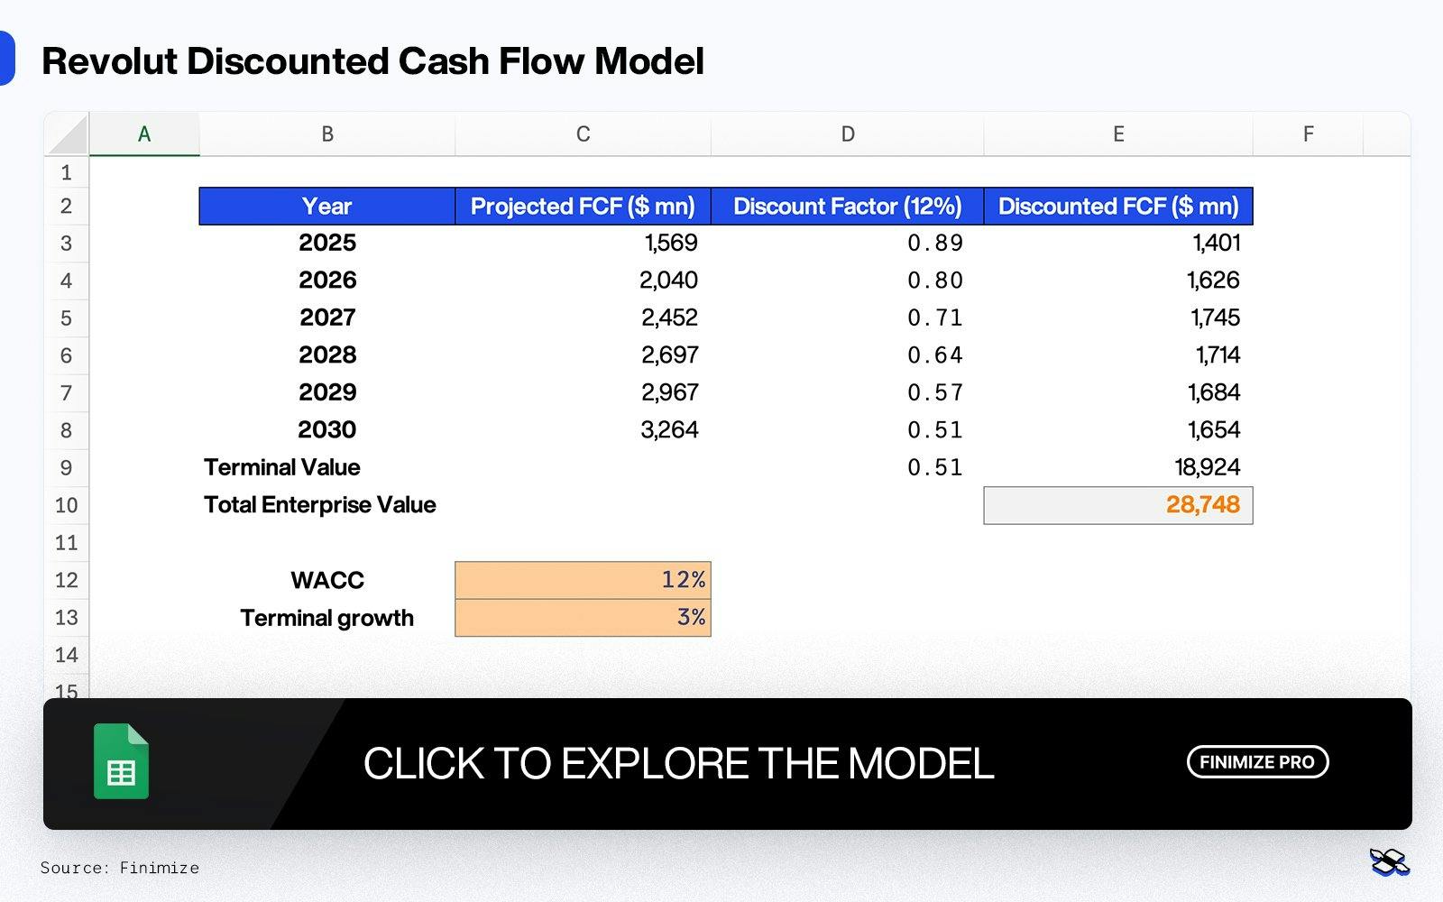1443x902 pixels.
Task: Select column C header
Action: 584,134
